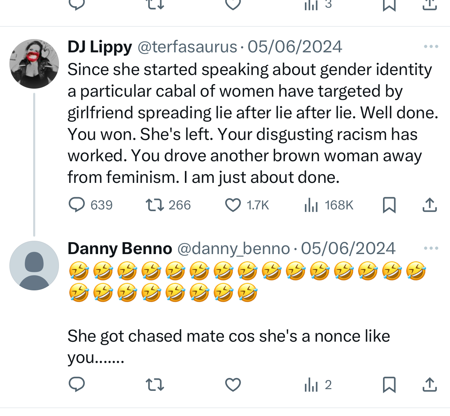Like Danny Benno's reply
Image resolution: width=450 pixels, height=416 pixels.
coord(233,385)
